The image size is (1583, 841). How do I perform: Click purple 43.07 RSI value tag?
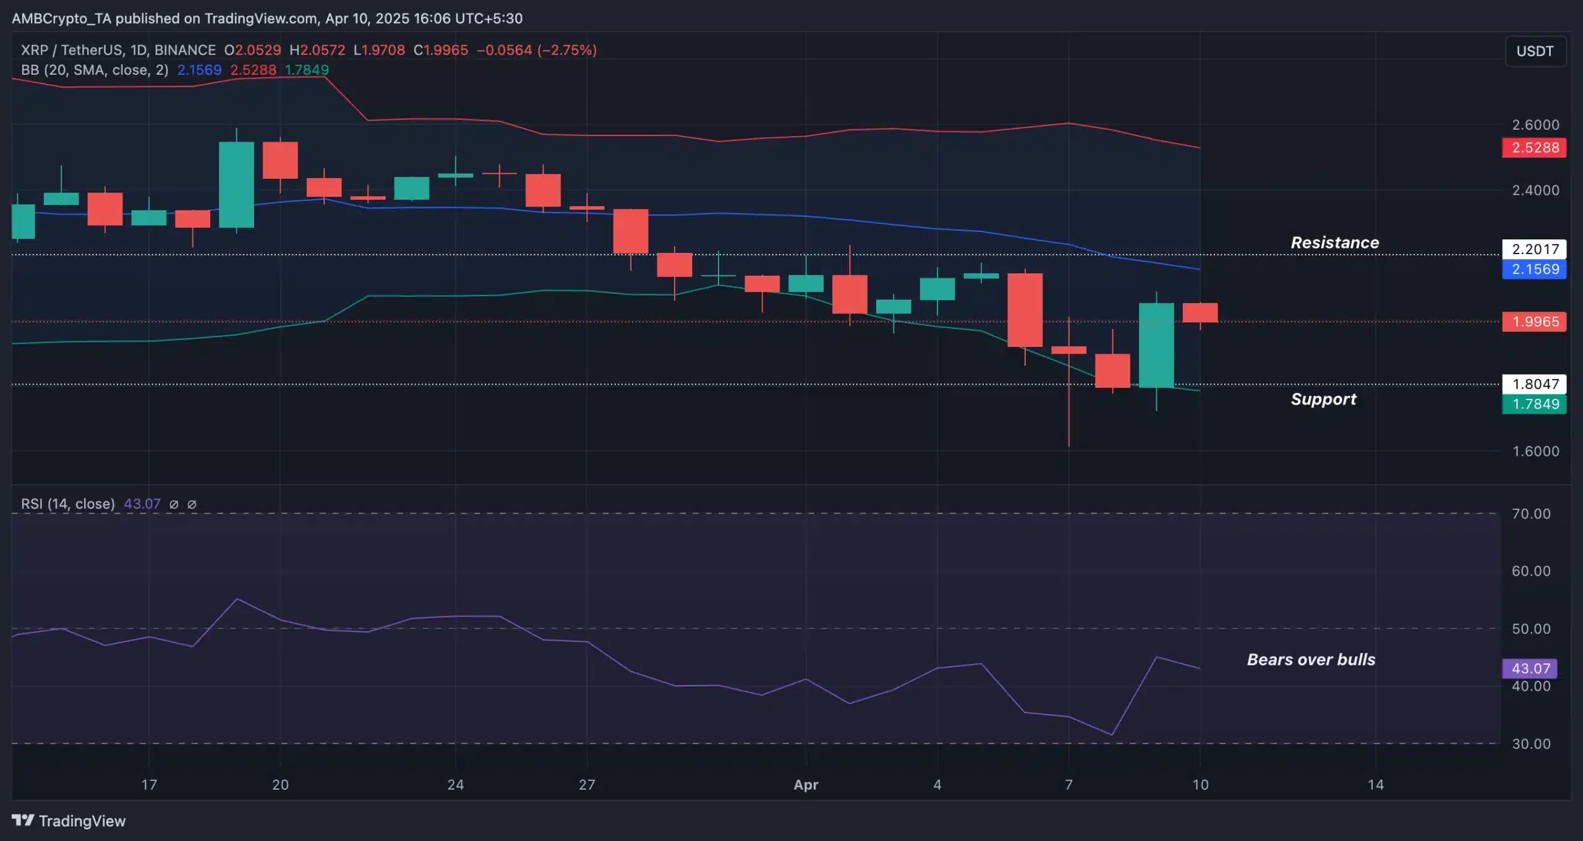tap(1530, 668)
